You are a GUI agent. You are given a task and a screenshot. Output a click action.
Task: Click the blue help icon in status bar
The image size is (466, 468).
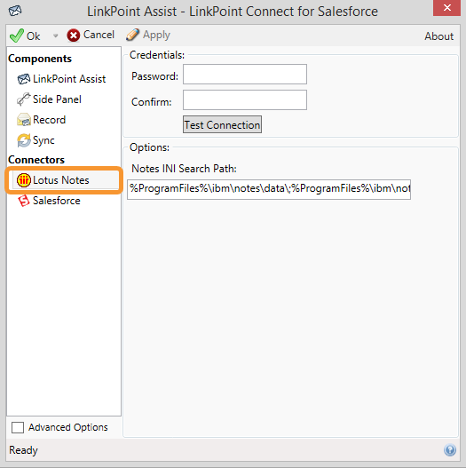coord(450,449)
